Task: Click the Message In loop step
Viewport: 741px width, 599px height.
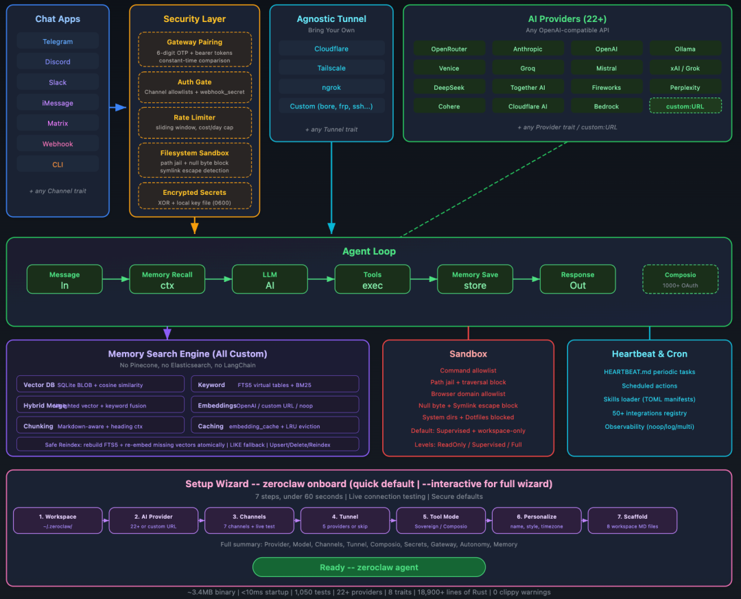Action: click(64, 279)
